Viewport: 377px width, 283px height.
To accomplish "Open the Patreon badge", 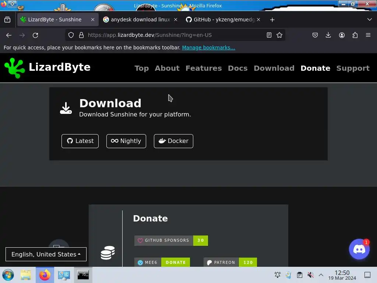I will [x=230, y=262].
